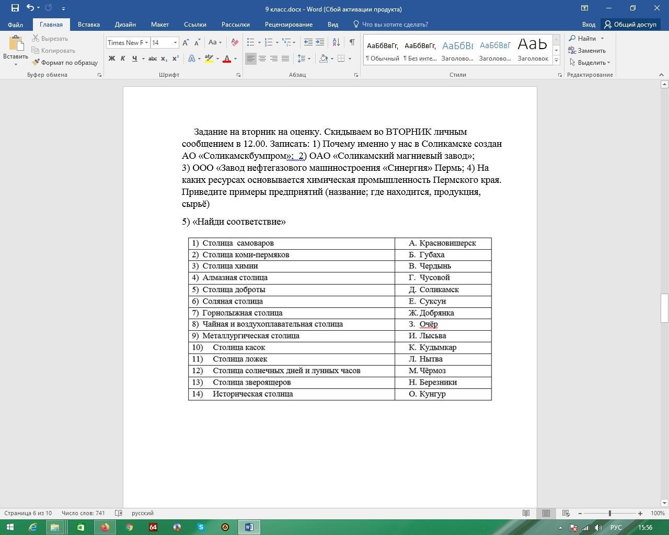Image resolution: width=669 pixels, height=535 pixels.
Task: Open multilevel list options
Action: coord(287,43)
